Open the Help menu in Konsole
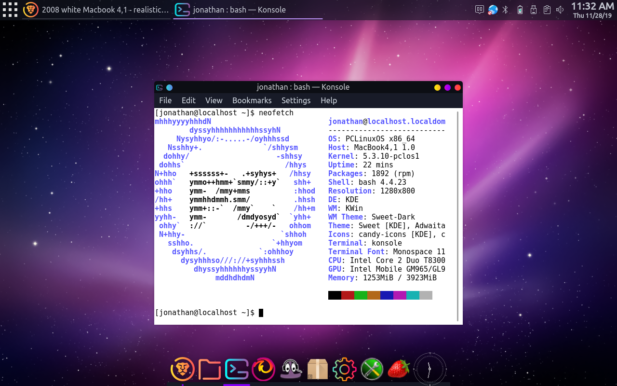This screenshot has height=386, width=617. (329, 100)
